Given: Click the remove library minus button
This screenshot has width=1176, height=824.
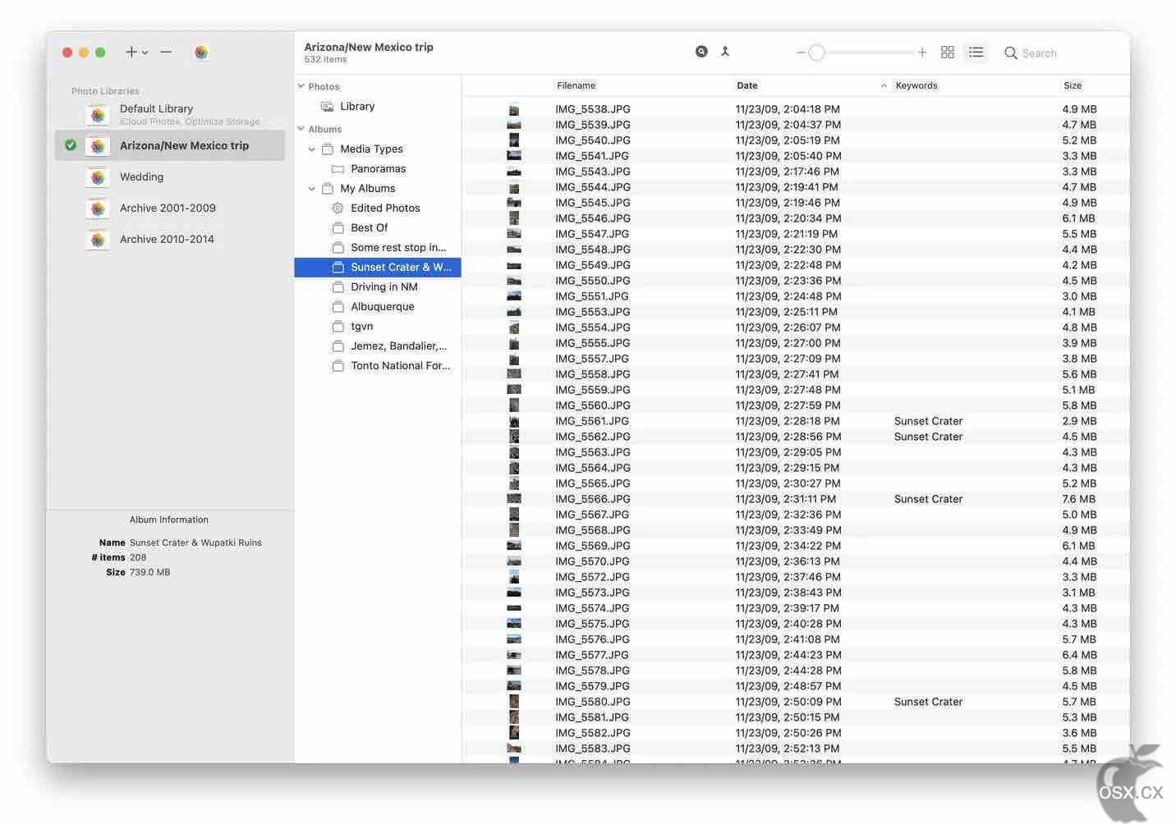Looking at the screenshot, I should point(166,53).
